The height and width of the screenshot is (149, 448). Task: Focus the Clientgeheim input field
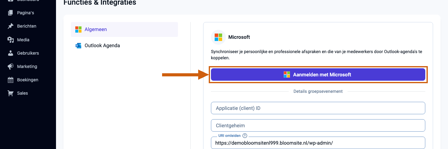[x=318, y=125]
